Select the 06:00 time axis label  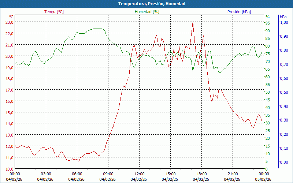click(x=77, y=174)
